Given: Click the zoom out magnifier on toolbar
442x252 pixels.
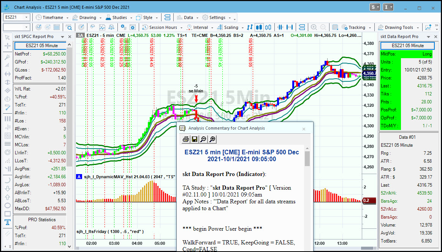Looking at the screenshot, I should tap(323, 27).
